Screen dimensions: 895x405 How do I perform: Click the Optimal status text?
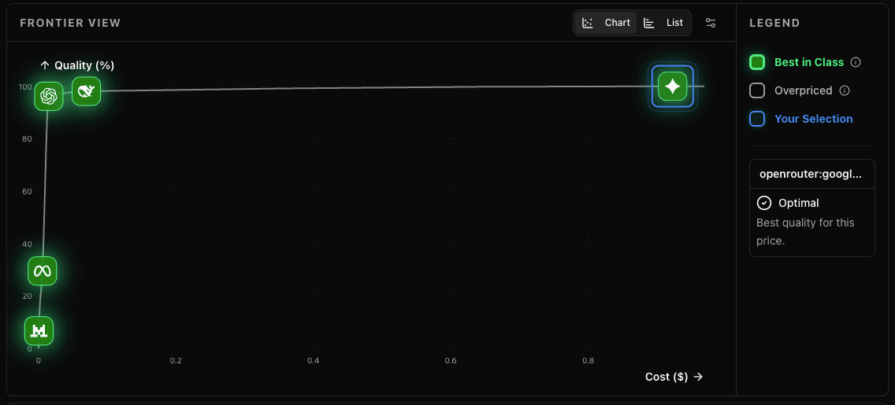[799, 203]
